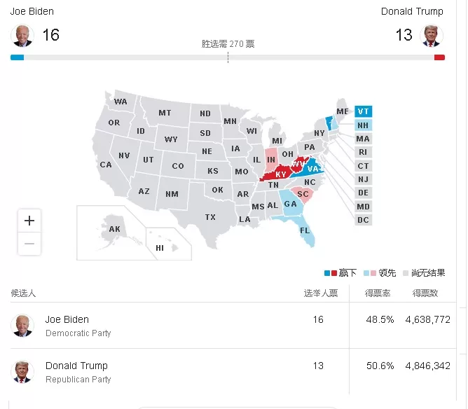Zoom out the map with minus button

tap(29, 244)
